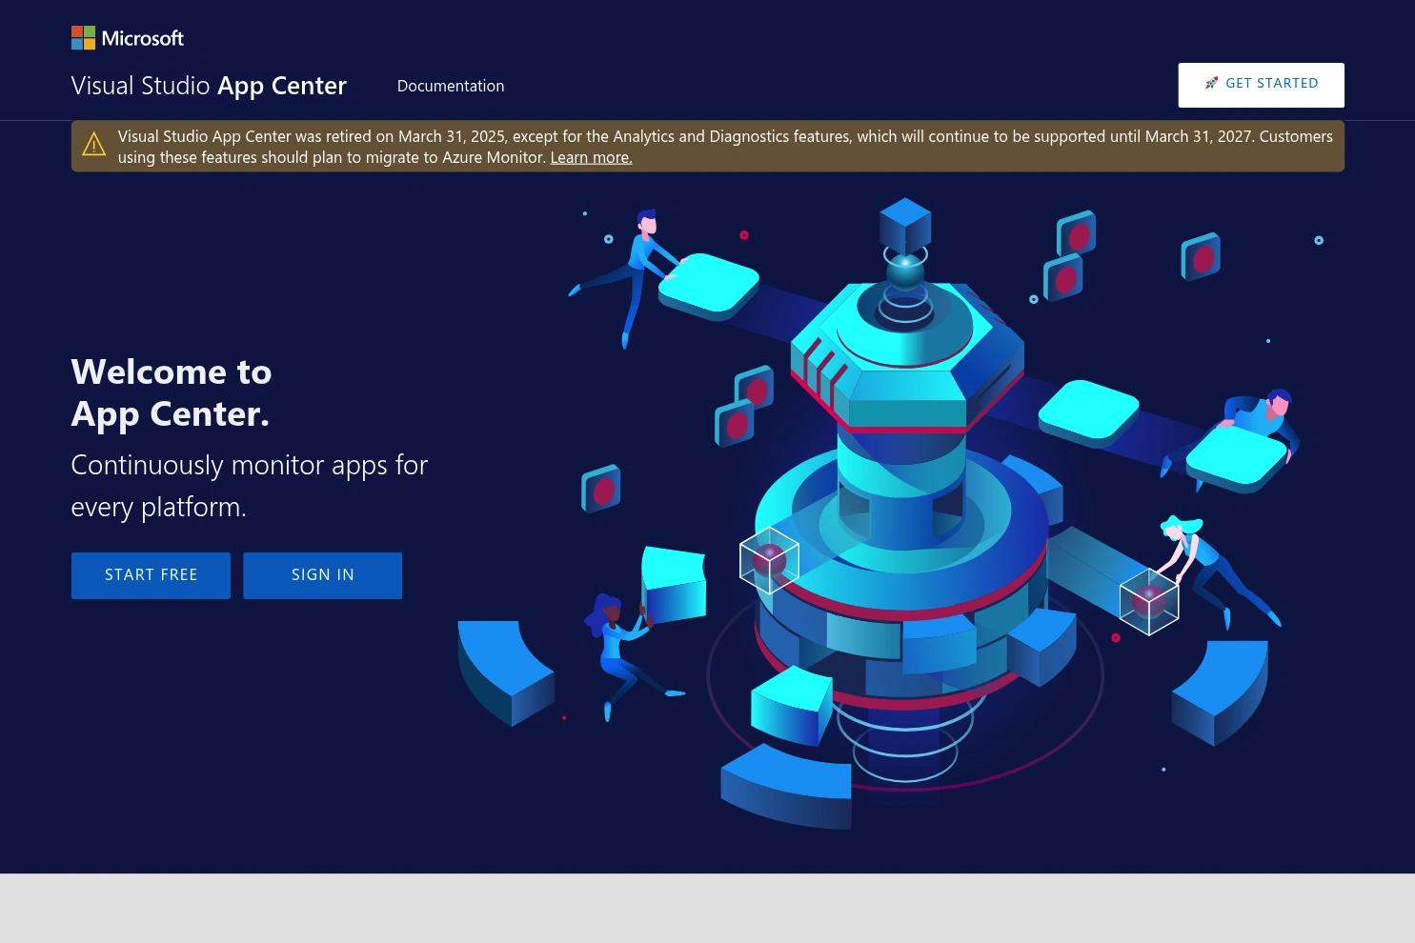Click "Continuously monitor apps for every platform." text
Screen dimensions: 1415x943
click(x=250, y=486)
